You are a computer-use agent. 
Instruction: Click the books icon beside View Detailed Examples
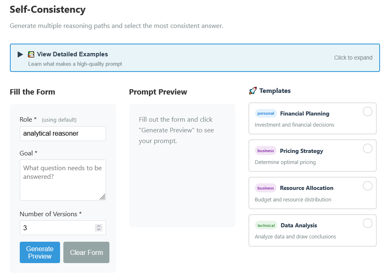(x=31, y=54)
